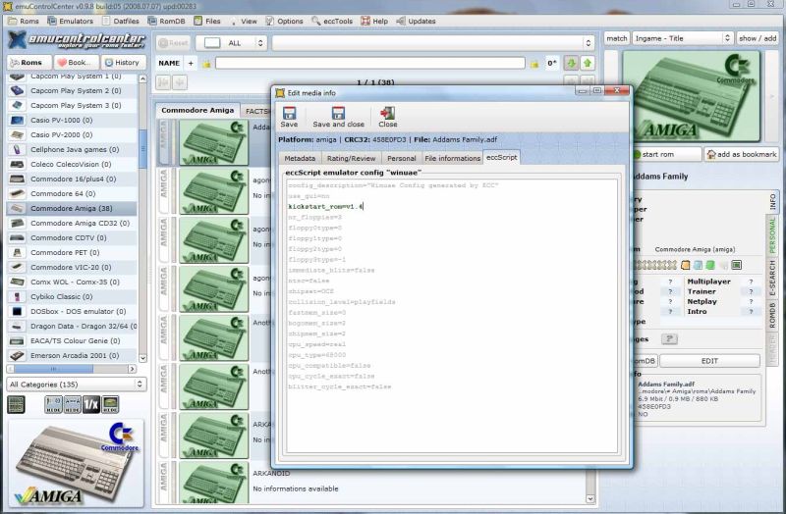Click the green square icon in info panel row
This screenshot has width=786, height=514.
pyautogui.click(x=710, y=265)
